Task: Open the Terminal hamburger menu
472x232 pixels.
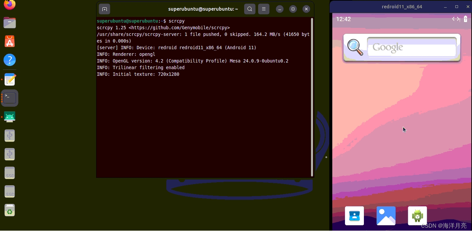Action: [x=264, y=9]
